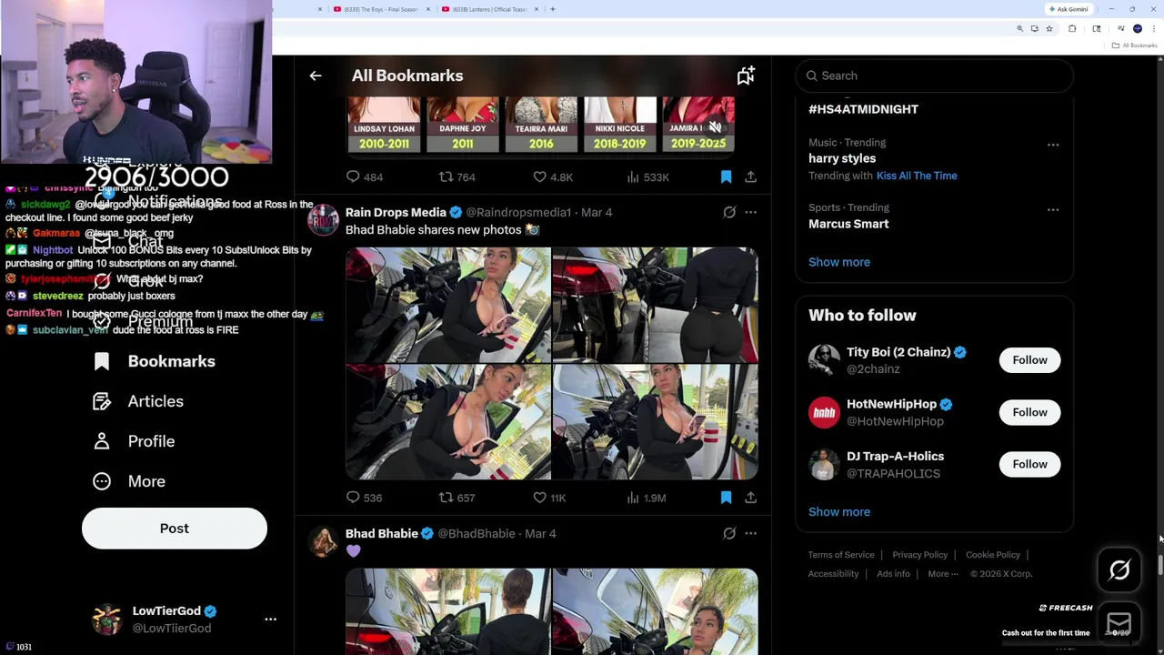The height and width of the screenshot is (655, 1164).
Task: Switch to Lanterns Official Teaser tab
Action: [x=488, y=9]
